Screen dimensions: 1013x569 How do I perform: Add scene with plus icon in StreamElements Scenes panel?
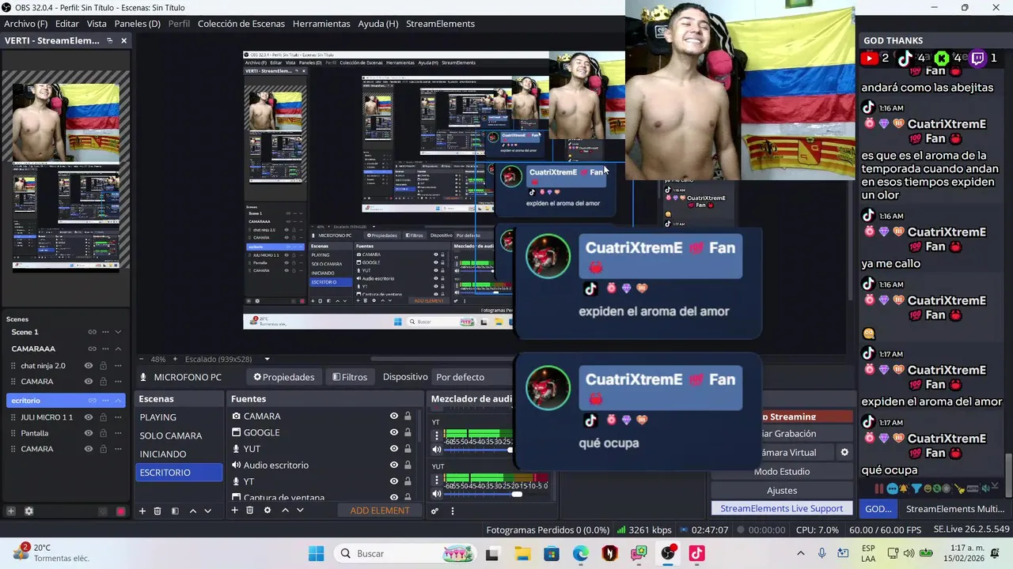(x=11, y=511)
